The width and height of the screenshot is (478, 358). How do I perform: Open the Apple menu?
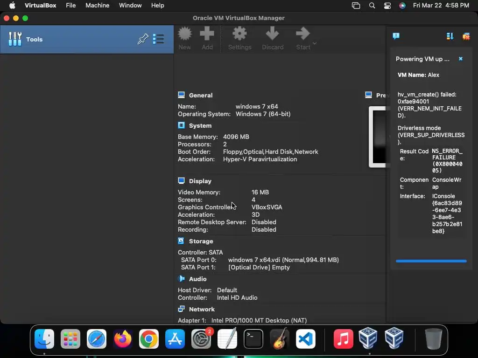point(12,6)
